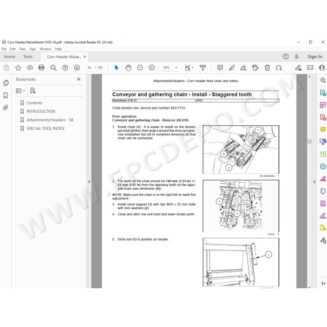Go to the previous page
The image size is (327, 327).
[x=65, y=68]
